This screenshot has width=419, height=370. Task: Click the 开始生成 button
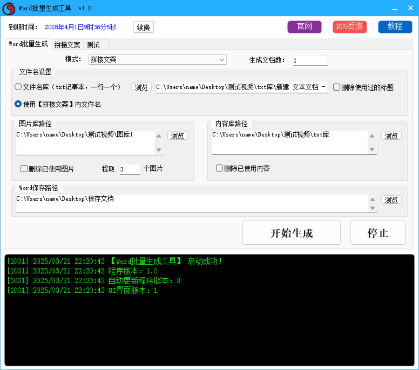pyautogui.click(x=291, y=233)
